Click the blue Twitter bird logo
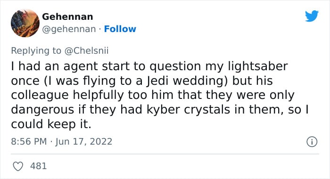Image resolution: width=330 pixels, height=179 pixels. tap(312, 16)
